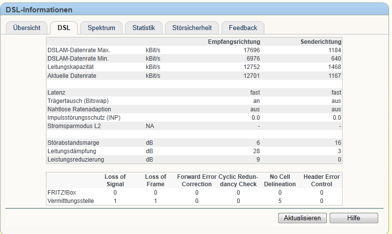Click the Loss of Signal column header
Image resolution: width=392 pixels, height=234 pixels.
pos(115,180)
